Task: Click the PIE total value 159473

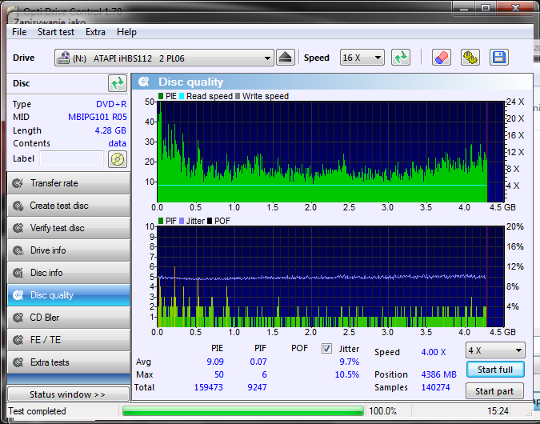Action: click(208, 387)
